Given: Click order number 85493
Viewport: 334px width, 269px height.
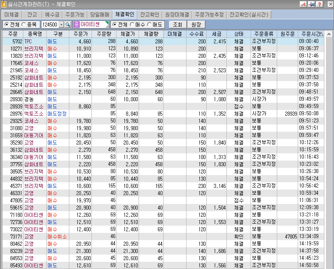Looking at the screenshot, I should (16, 265).
